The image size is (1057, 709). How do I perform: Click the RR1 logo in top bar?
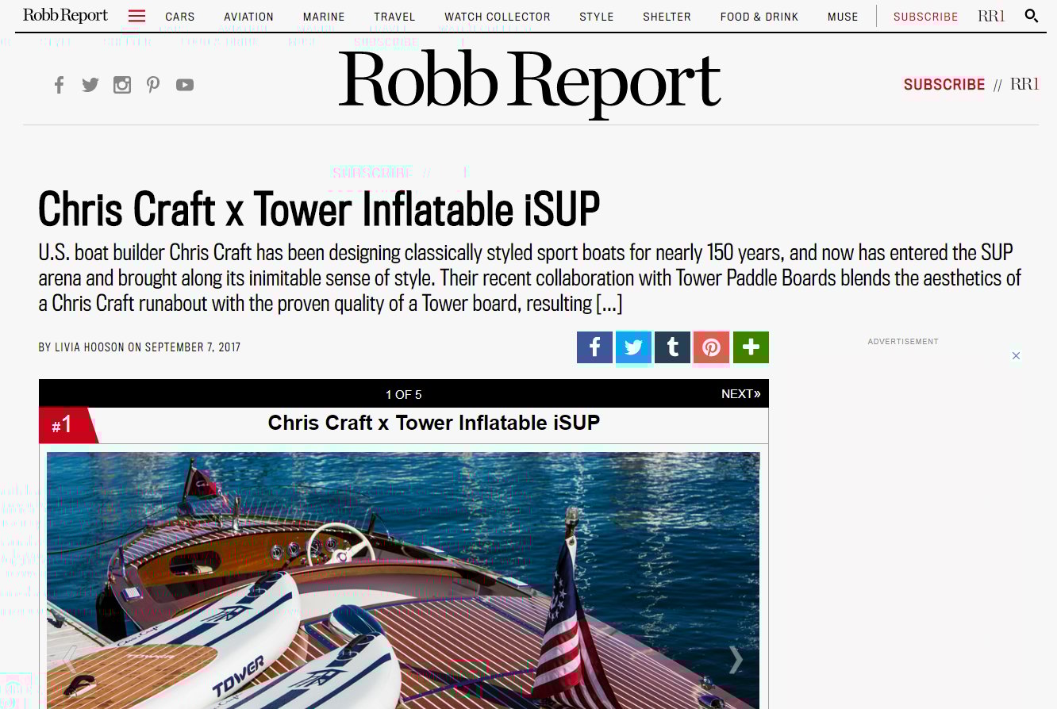coord(992,16)
